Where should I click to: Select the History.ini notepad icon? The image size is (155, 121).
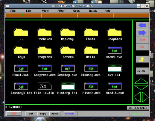tap(68, 86)
